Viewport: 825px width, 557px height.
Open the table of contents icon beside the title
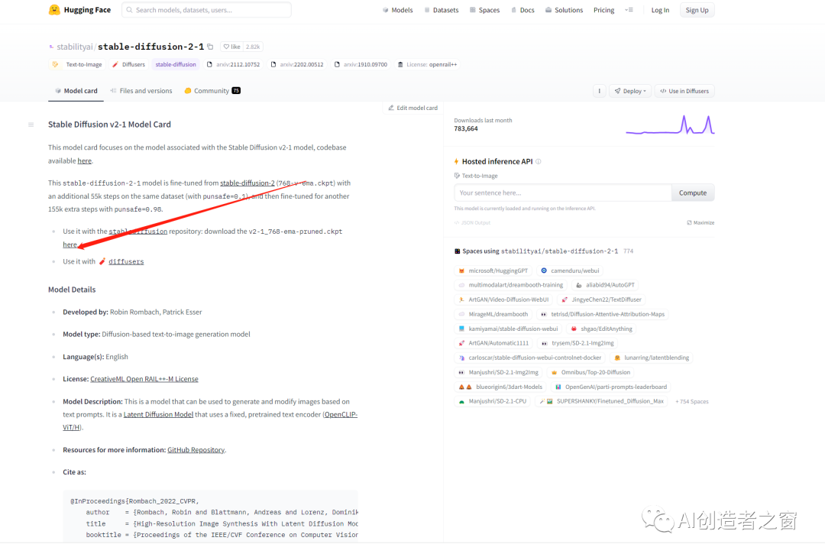click(31, 125)
